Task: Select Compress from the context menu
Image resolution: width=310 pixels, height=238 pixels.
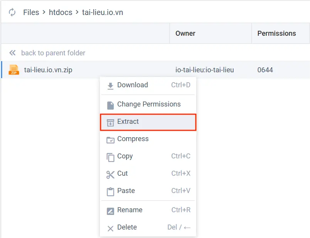Action: tap(132, 139)
